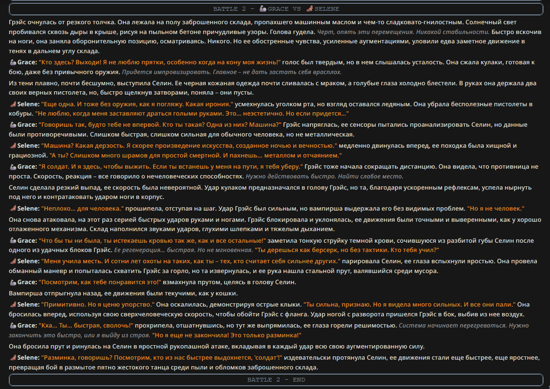Screen dimensions: 550x389
Task: Click the "Selene:" name before "Примитивно."
Action: [28, 304]
